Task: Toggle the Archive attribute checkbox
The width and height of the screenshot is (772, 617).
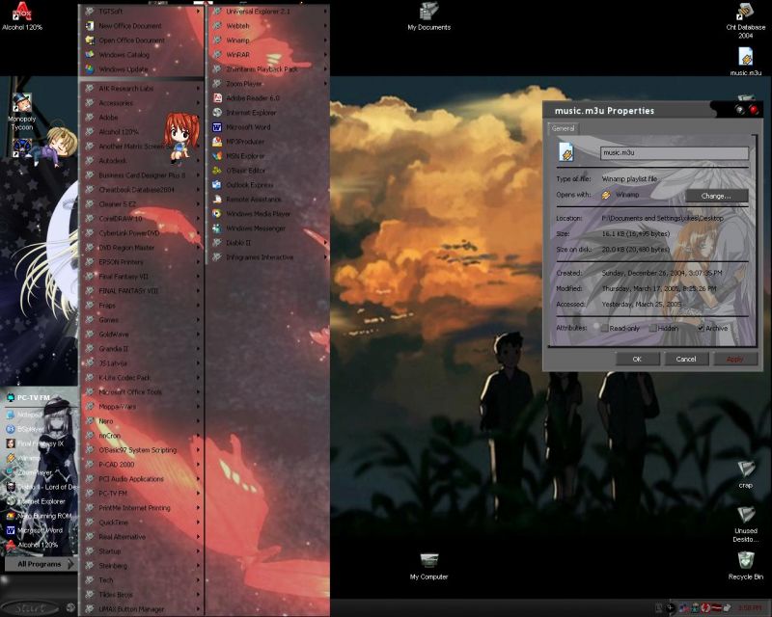Action: pos(701,328)
